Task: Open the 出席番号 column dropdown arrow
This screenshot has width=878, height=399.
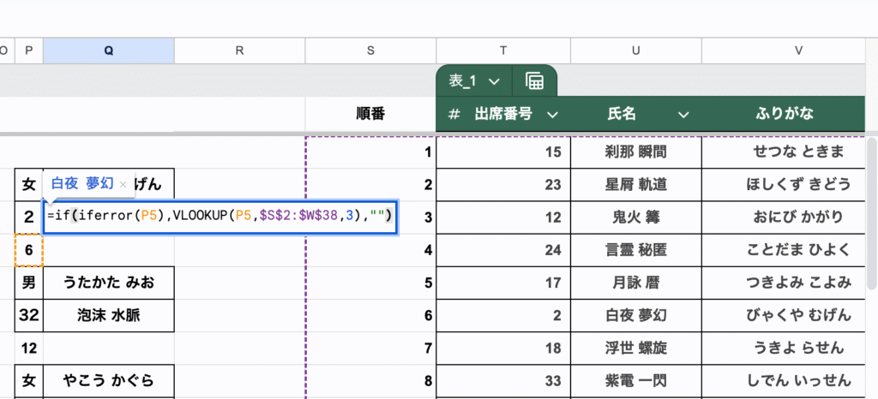Action: click(553, 115)
